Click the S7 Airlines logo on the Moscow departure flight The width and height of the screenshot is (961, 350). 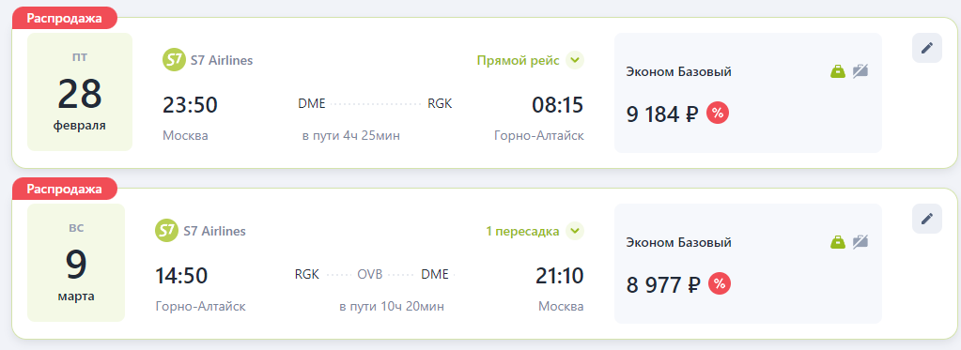pos(174,61)
